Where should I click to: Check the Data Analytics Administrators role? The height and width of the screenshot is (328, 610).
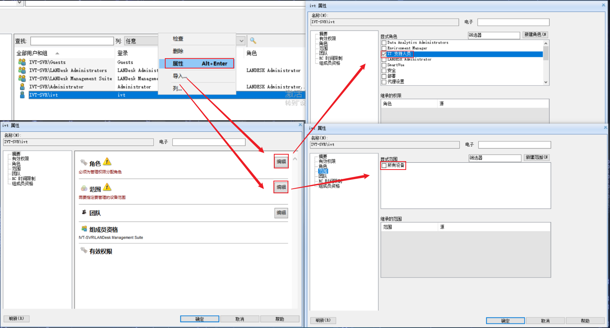coord(384,43)
